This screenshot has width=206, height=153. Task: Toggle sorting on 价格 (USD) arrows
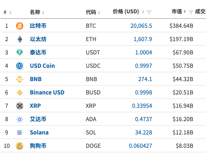143,12
